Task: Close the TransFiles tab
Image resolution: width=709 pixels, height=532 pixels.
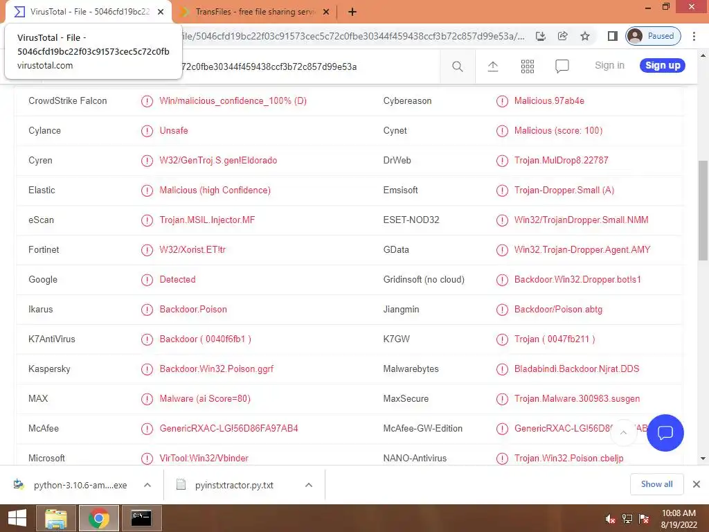Action: 326,12
